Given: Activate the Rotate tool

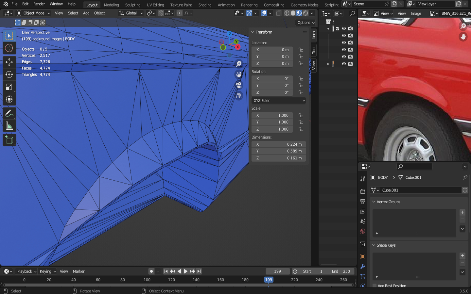Looking at the screenshot, I should click(x=9, y=74).
